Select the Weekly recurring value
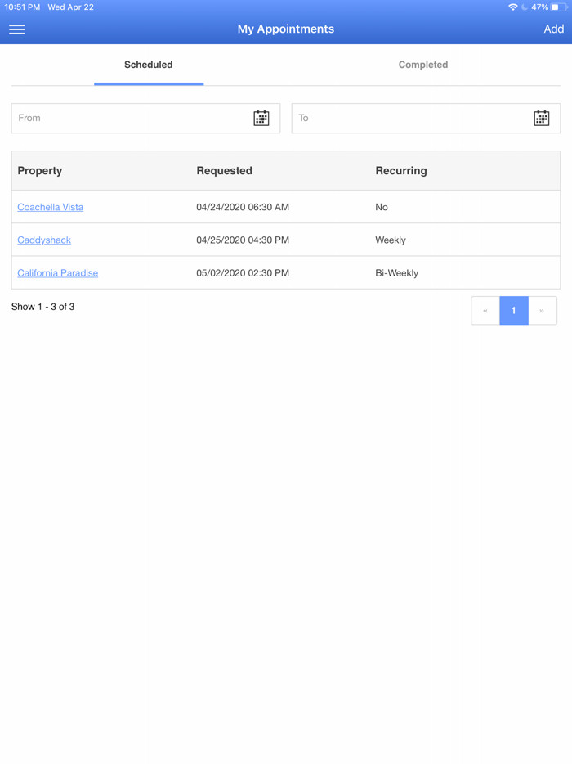 pyautogui.click(x=391, y=240)
